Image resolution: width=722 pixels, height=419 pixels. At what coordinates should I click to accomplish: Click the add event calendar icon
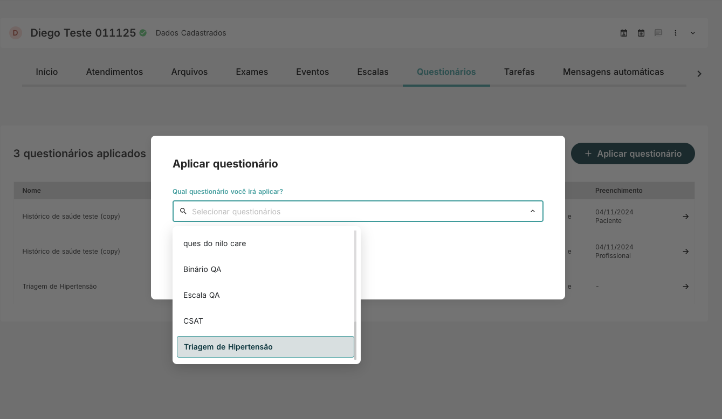641,33
